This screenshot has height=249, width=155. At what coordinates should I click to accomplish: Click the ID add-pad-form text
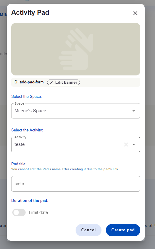[x=29, y=82]
